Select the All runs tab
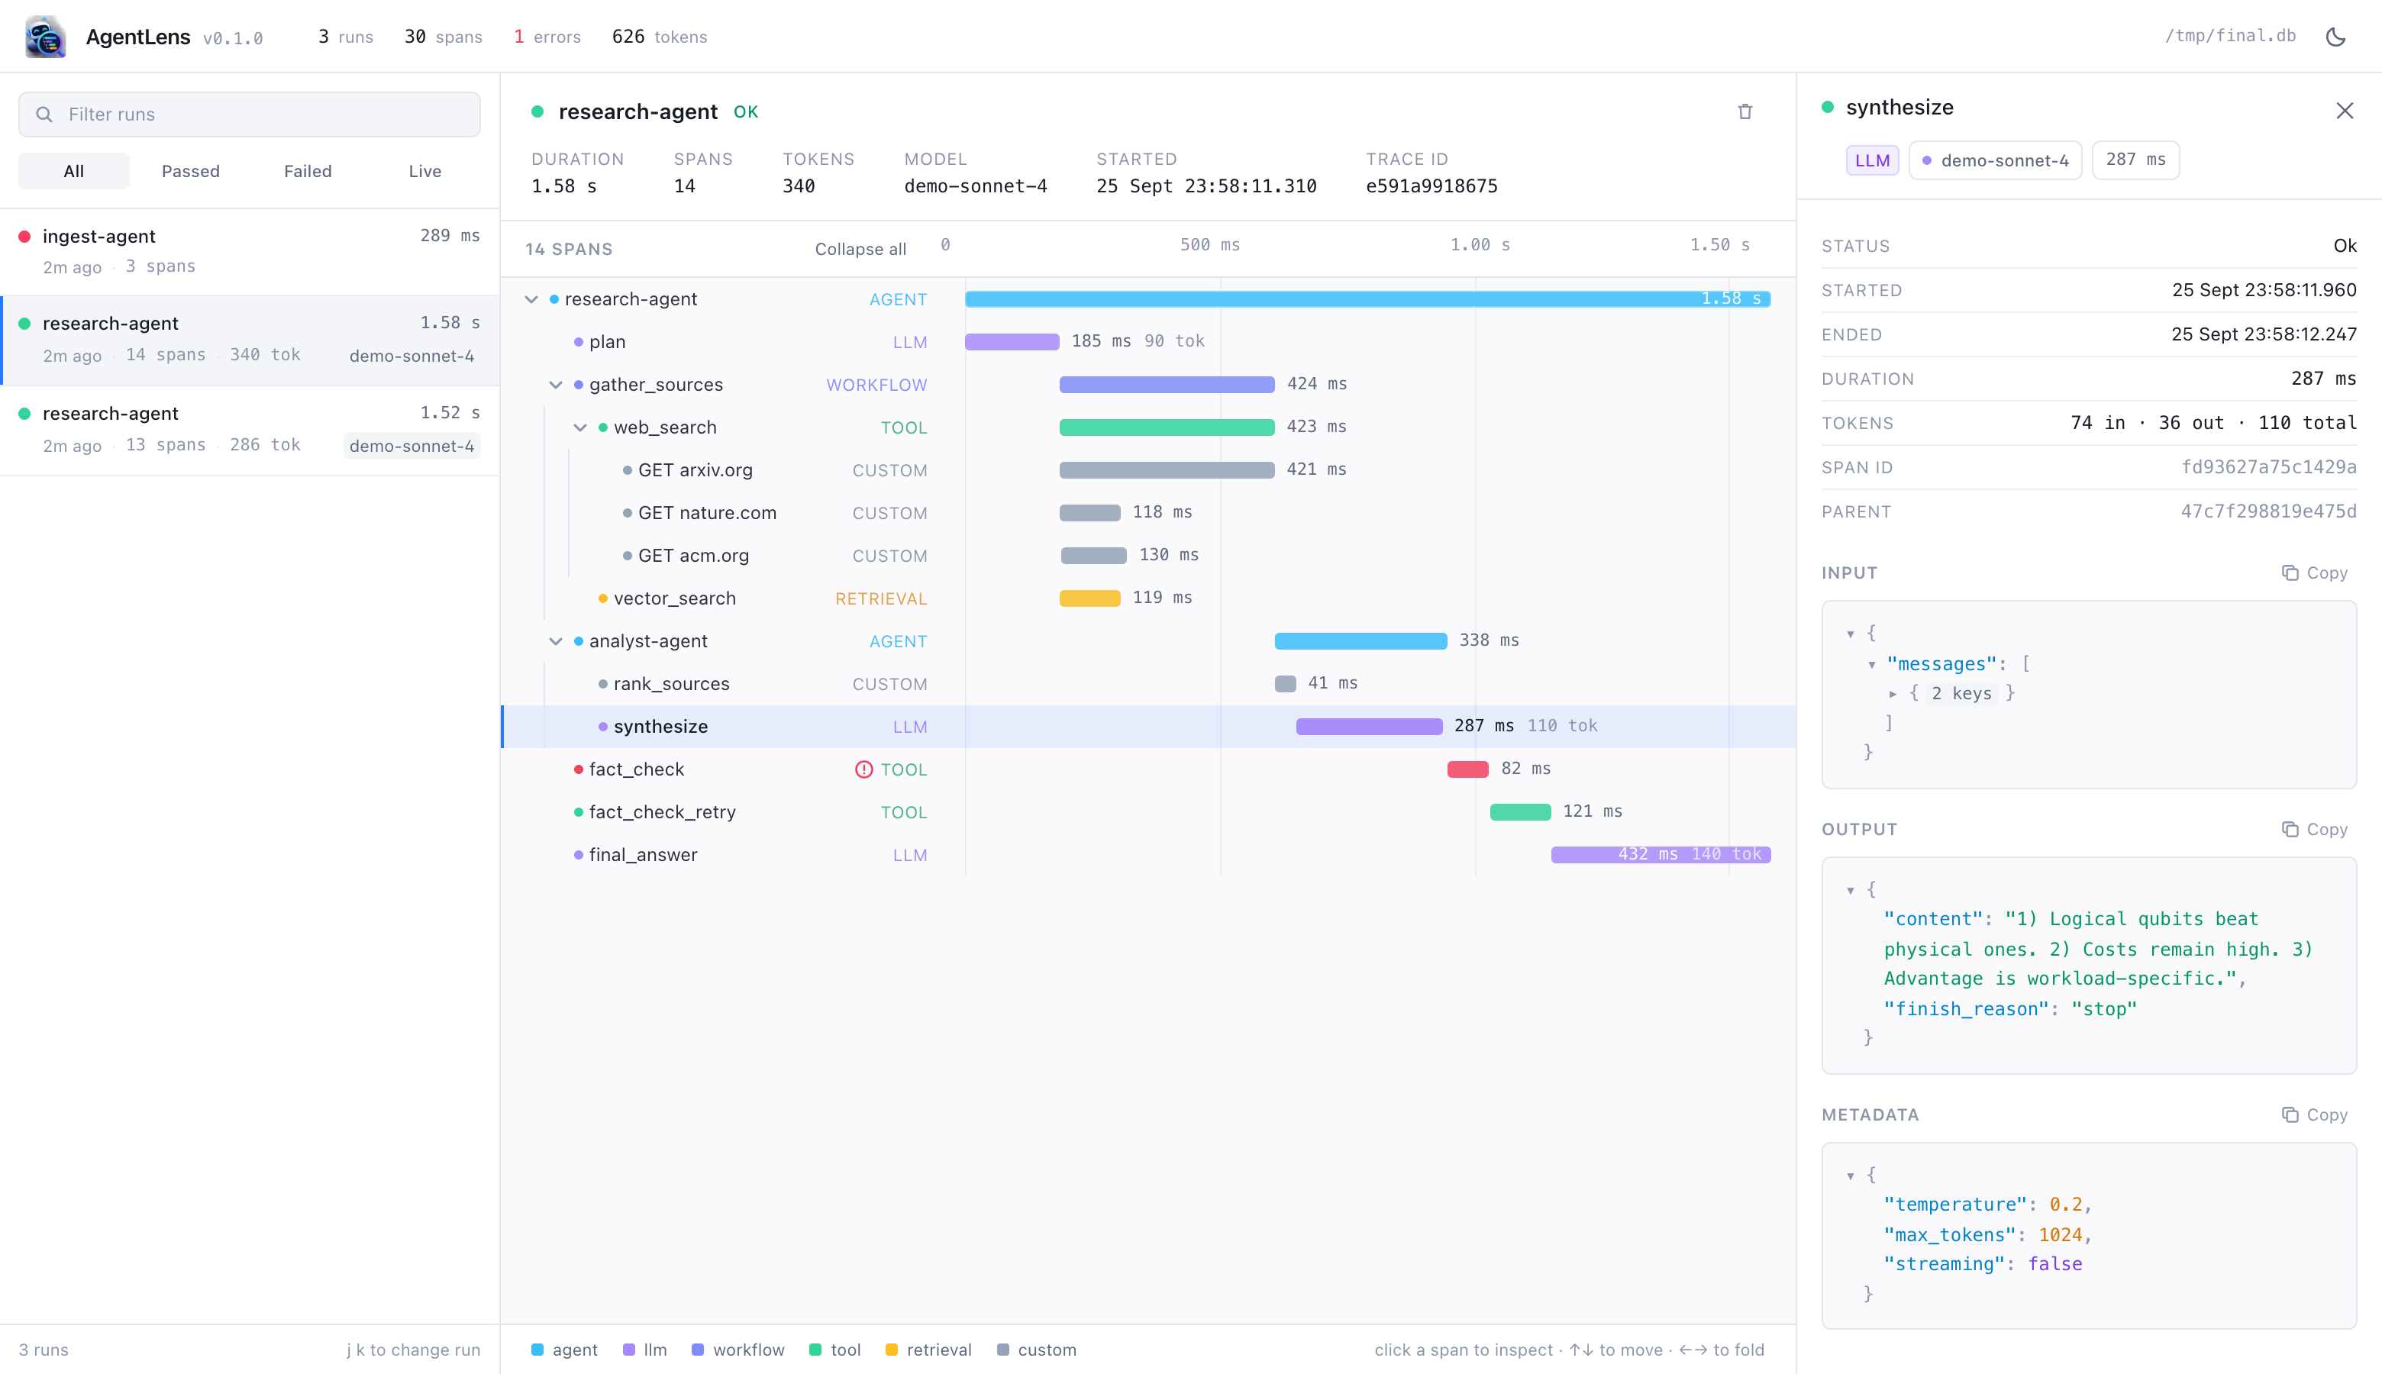 click(x=73, y=171)
